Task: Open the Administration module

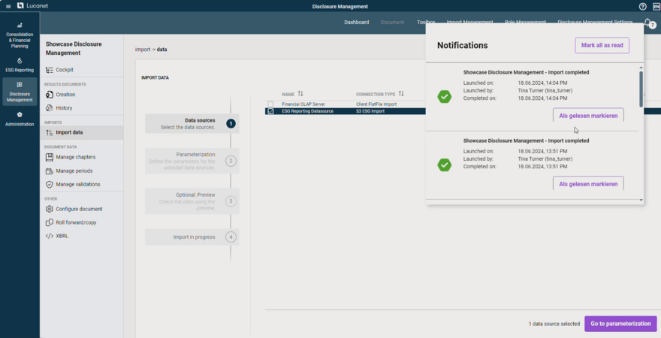Action: click(x=20, y=119)
